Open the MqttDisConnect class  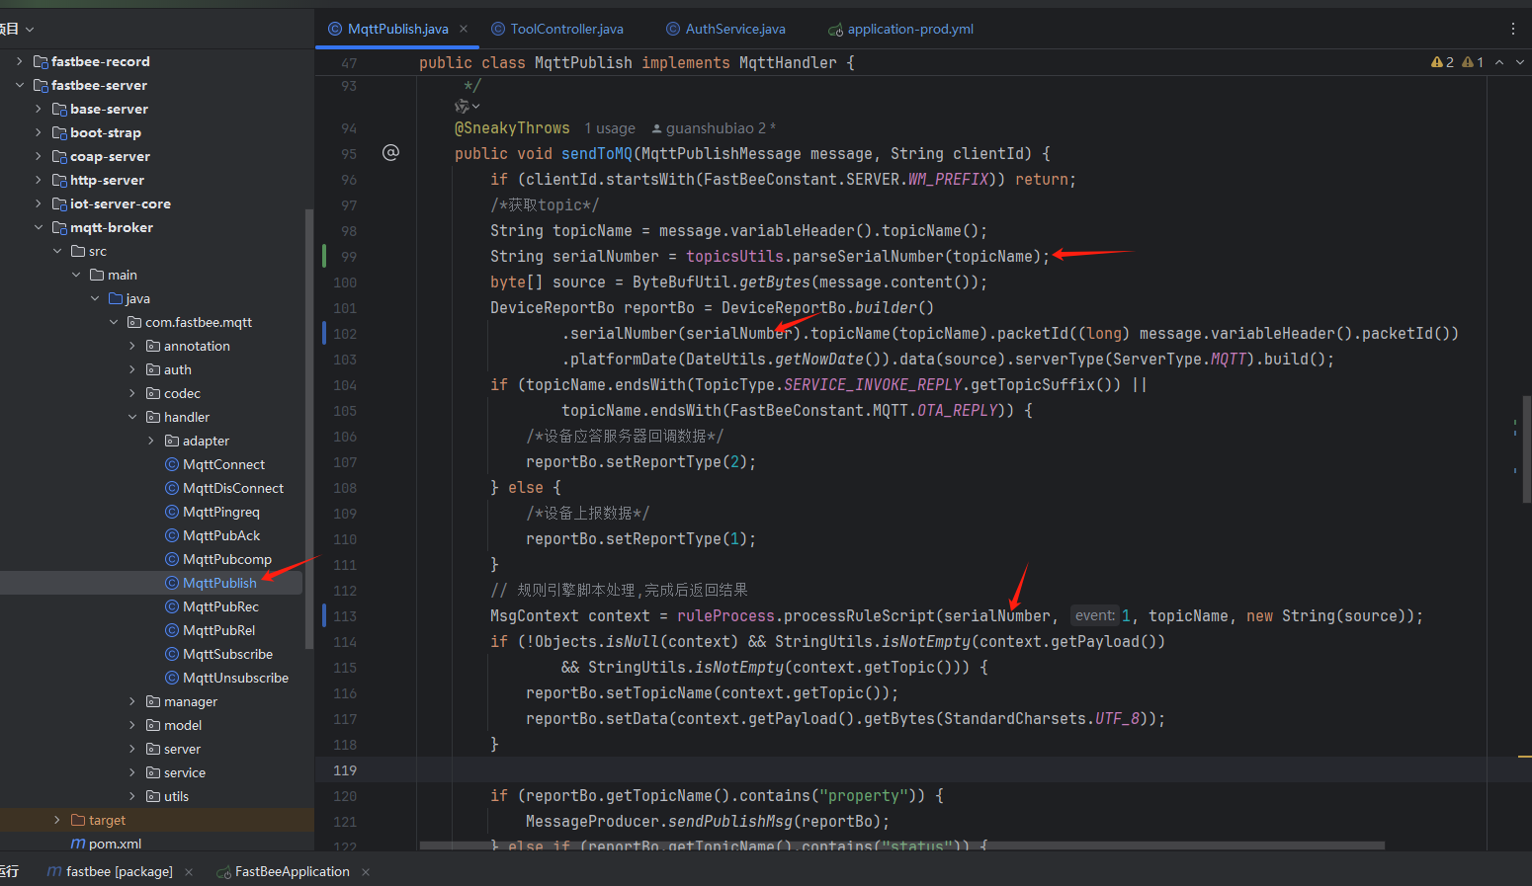pyautogui.click(x=224, y=488)
